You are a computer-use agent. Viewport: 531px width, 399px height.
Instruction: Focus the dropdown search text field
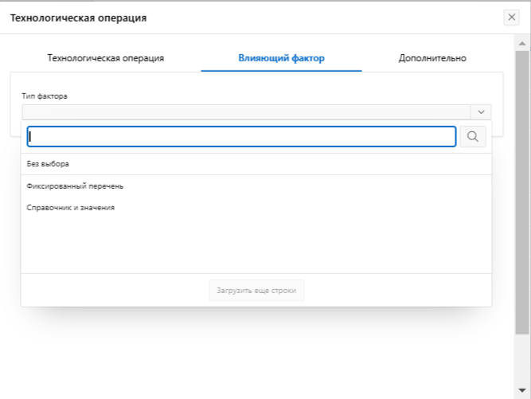click(x=241, y=137)
